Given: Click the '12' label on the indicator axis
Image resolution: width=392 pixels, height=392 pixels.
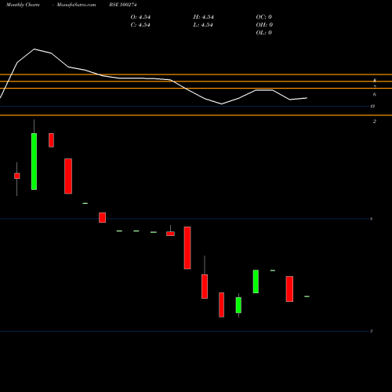Looking at the screenshot, I should [372, 107].
